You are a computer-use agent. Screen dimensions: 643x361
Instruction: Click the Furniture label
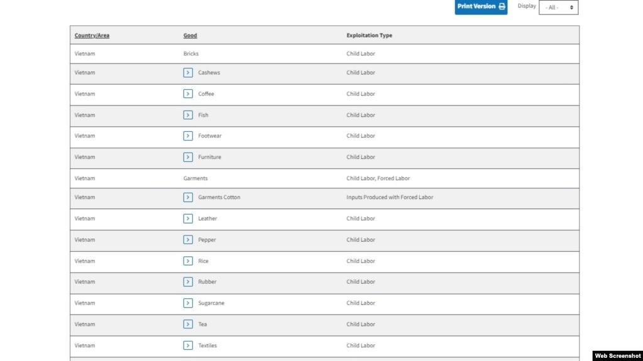[209, 157]
